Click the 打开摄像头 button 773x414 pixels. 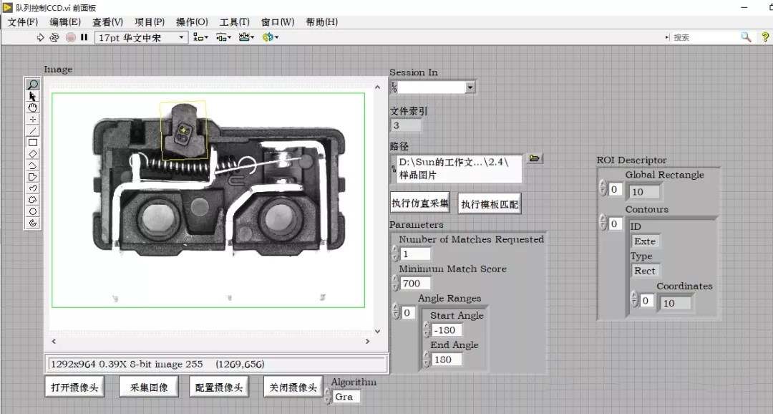point(74,387)
